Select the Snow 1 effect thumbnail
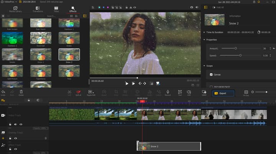This screenshot has height=154, width=276. pos(41,55)
